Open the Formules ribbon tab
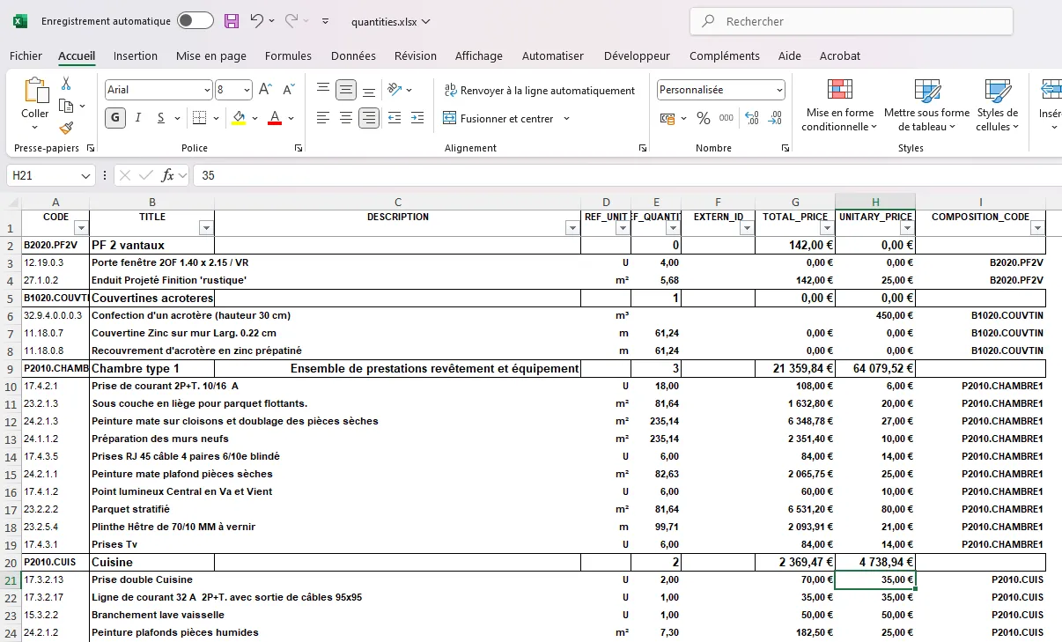 [x=288, y=55]
